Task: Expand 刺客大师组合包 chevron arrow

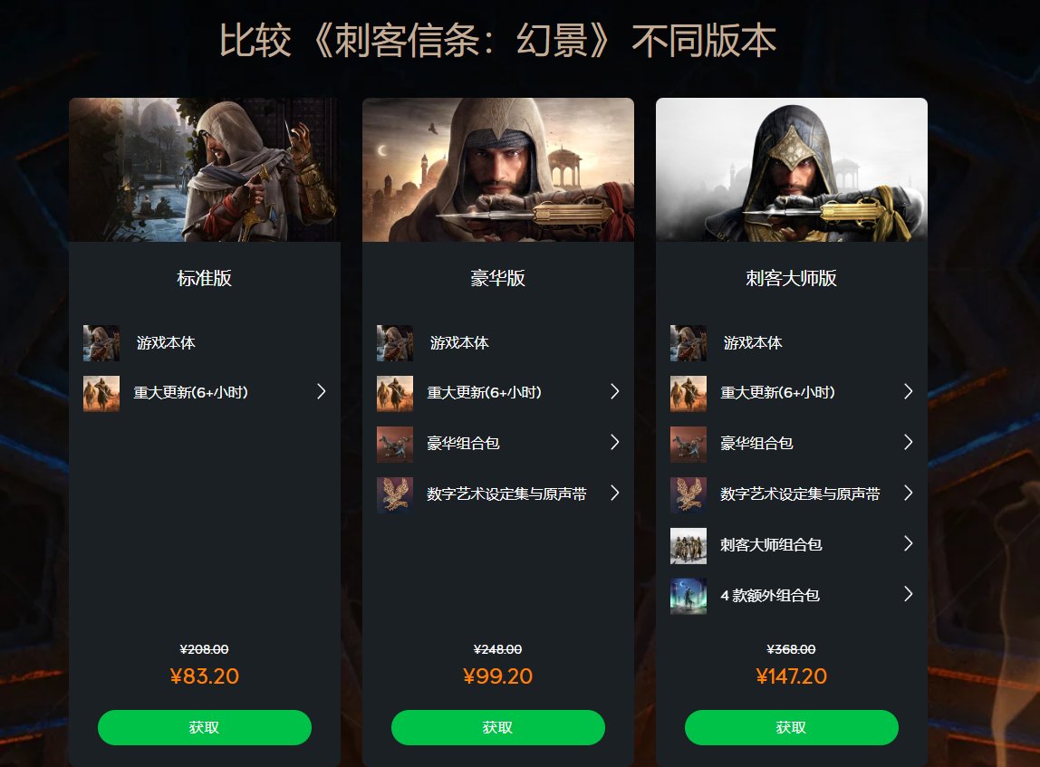Action: pyautogui.click(x=908, y=543)
